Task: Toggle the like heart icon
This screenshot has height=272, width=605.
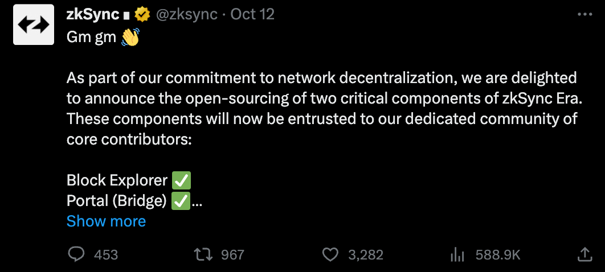Action: coord(330,255)
